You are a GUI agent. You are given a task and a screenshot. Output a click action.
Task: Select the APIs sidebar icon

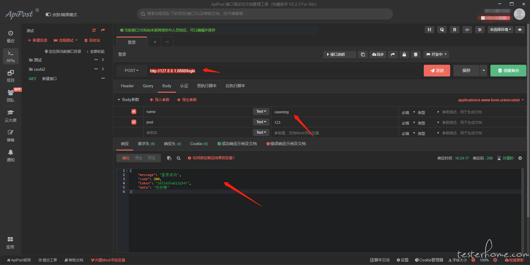click(11, 56)
